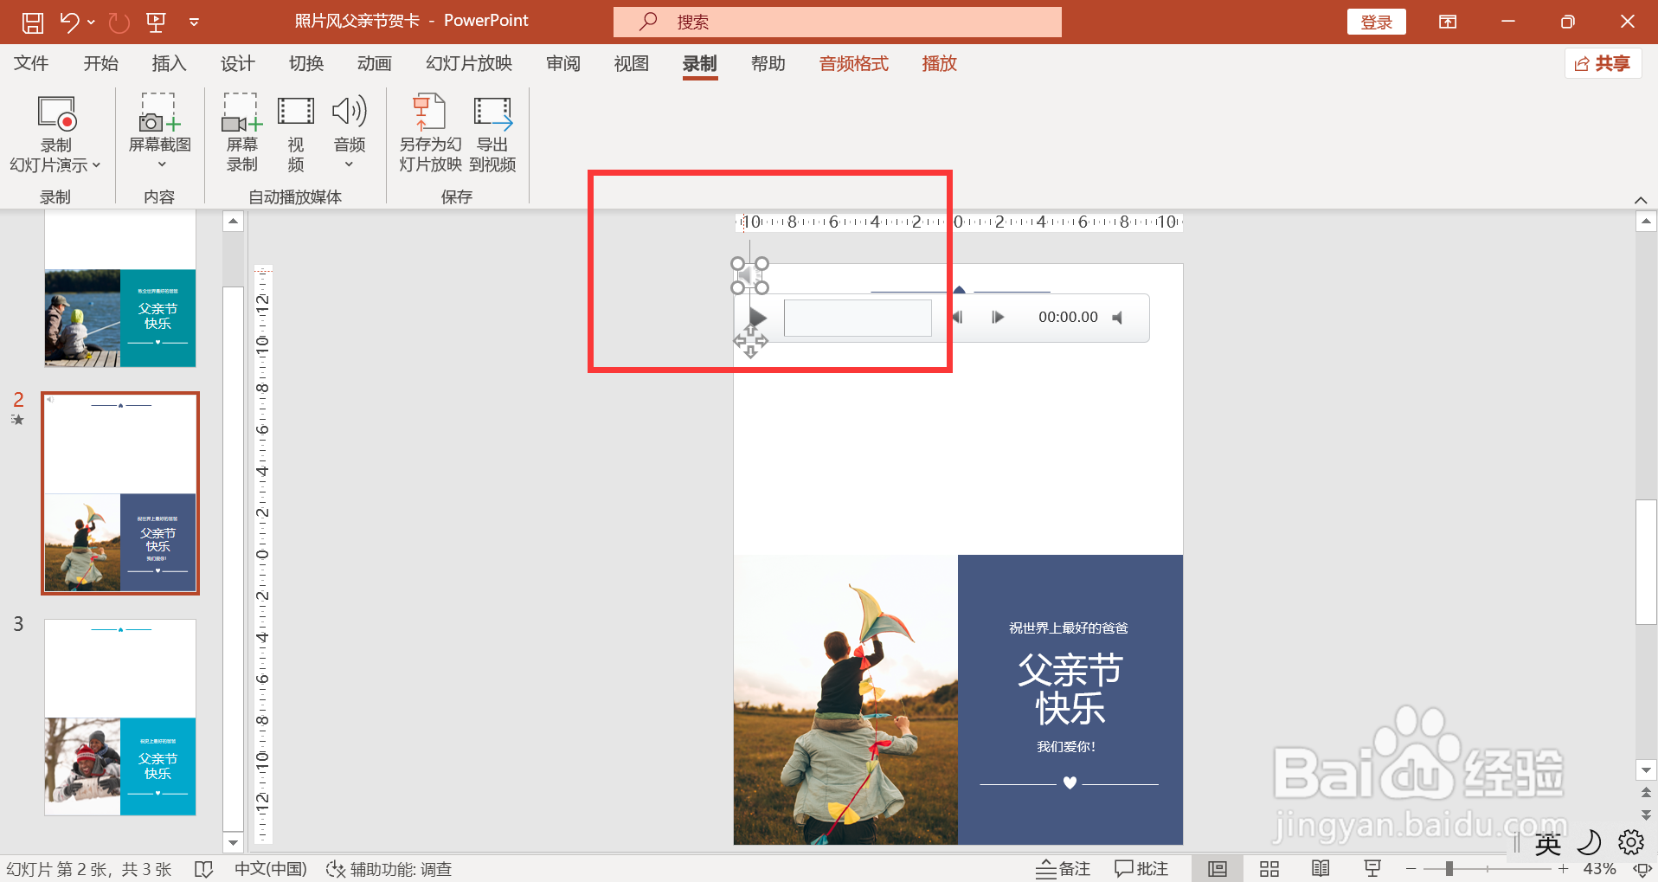Go to next slide via double-down arrow

click(x=1645, y=814)
